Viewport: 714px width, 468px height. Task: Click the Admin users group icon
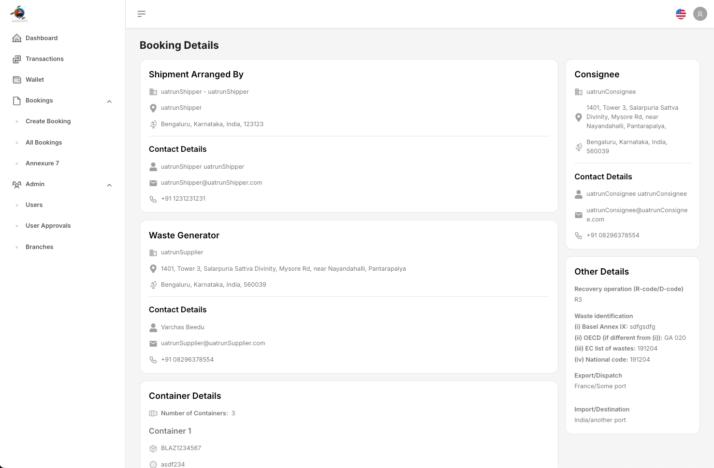pos(17,184)
